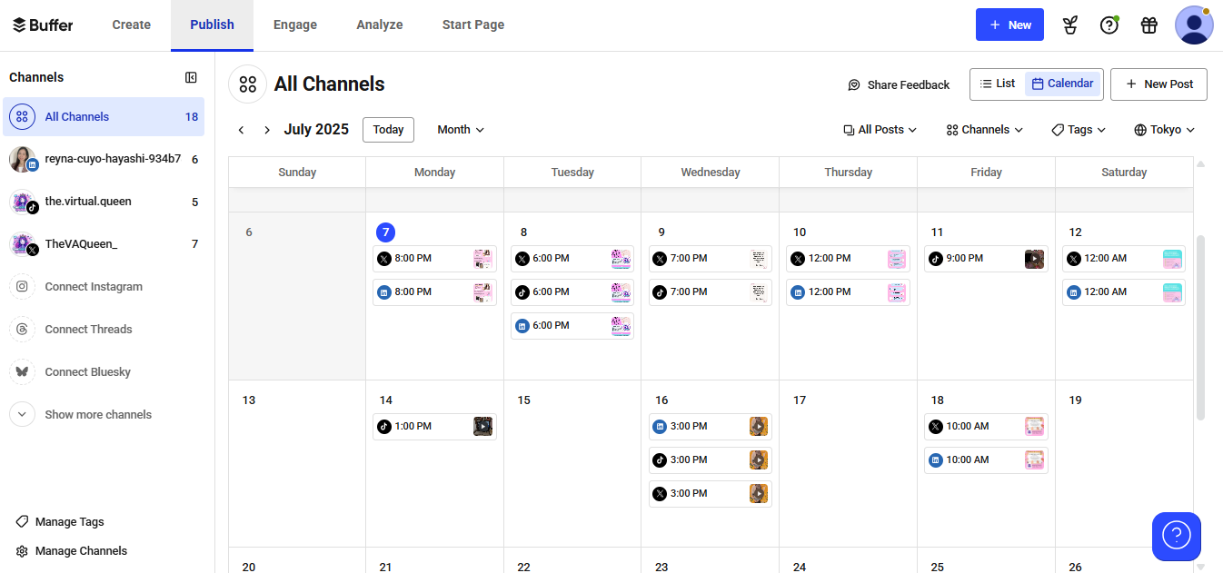
Task: Open the Start Page tab
Action: coord(473,25)
